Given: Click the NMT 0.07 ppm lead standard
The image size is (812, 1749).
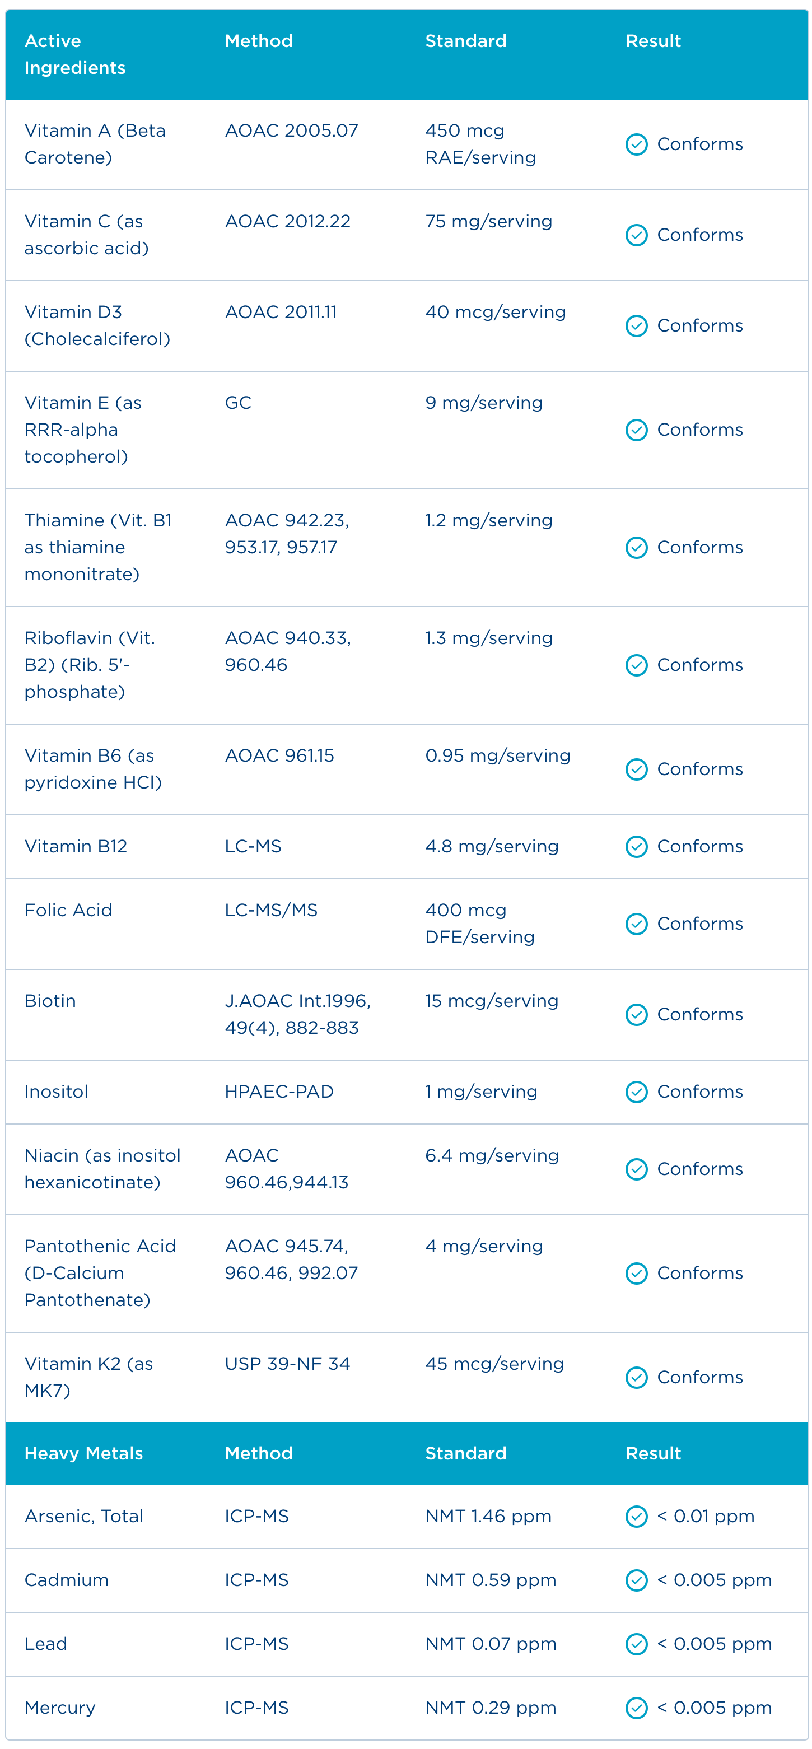Looking at the screenshot, I should 490,1644.
